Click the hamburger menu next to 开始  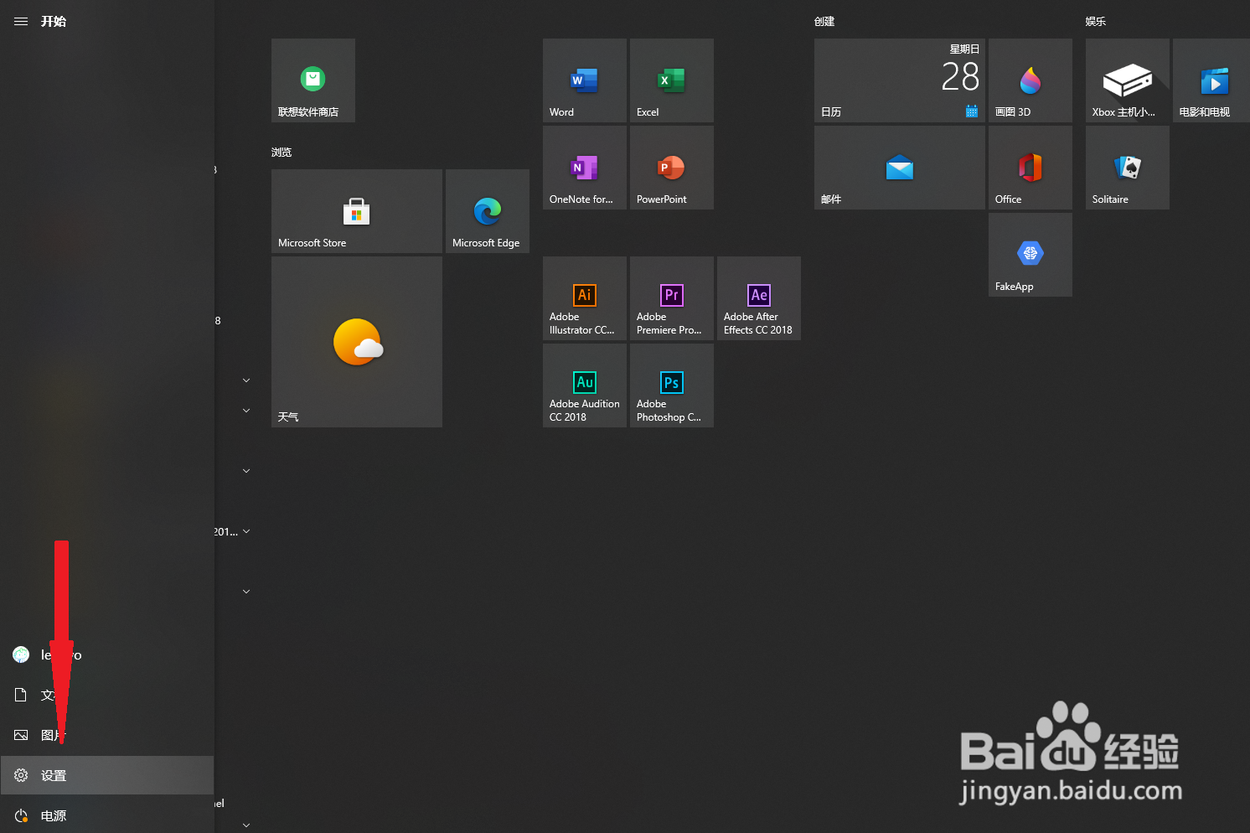tap(21, 22)
